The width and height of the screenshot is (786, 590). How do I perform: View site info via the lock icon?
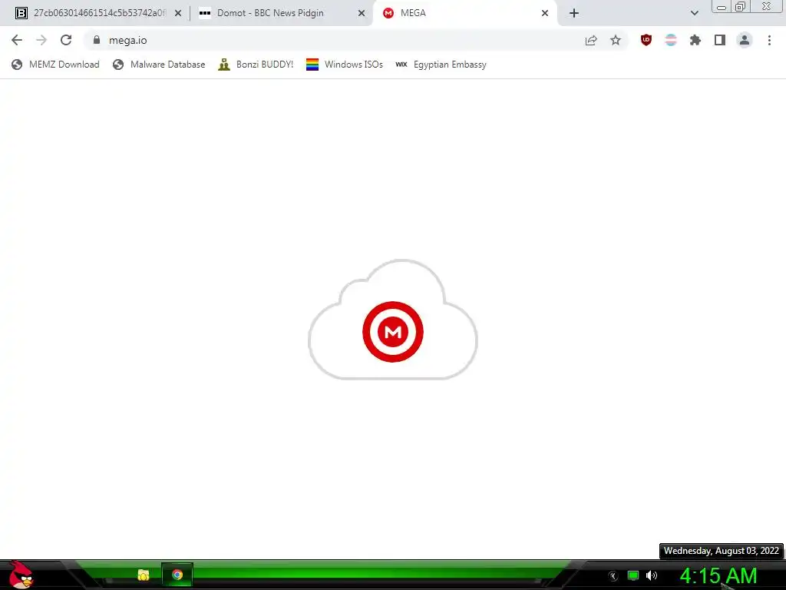97,40
